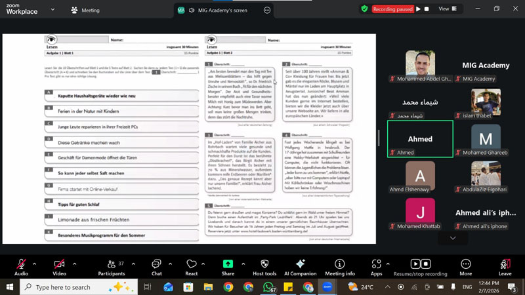The height and width of the screenshot is (295, 525).
Task: Expand the video options arrow
Action: coord(74,264)
